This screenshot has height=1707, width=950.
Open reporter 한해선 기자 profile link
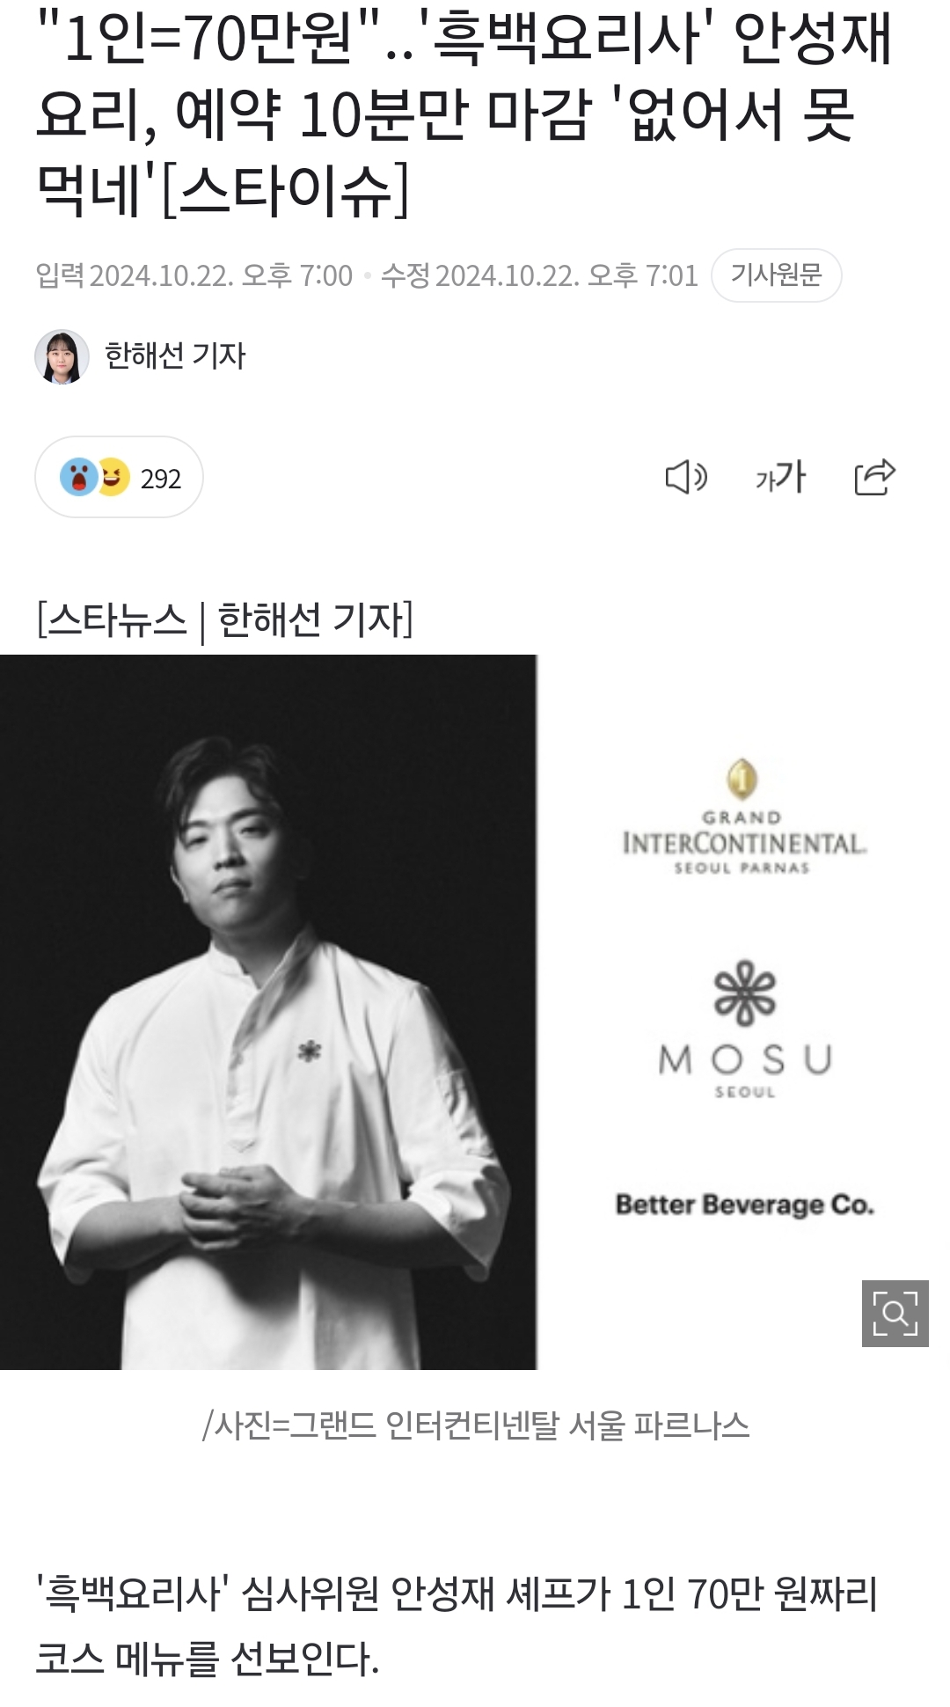[x=175, y=356]
